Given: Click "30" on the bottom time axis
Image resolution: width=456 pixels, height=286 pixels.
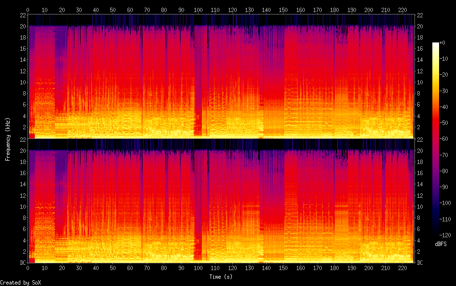Looking at the screenshot, I should click(79, 268).
